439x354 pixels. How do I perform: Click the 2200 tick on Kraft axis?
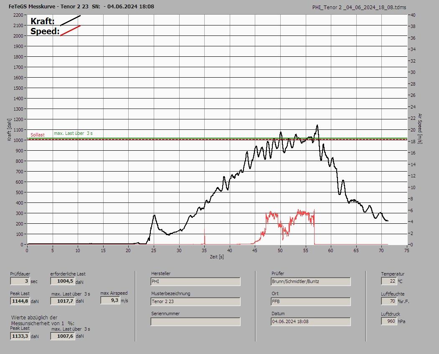tap(18, 15)
